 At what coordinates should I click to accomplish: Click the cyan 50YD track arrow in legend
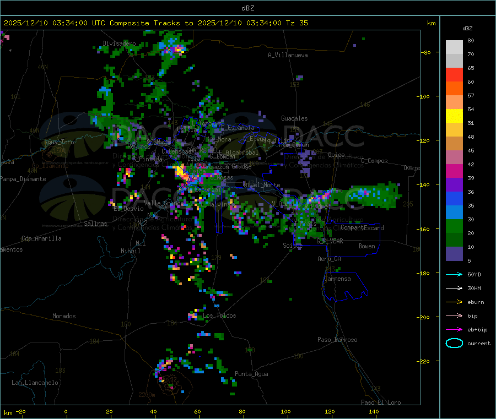454,274
